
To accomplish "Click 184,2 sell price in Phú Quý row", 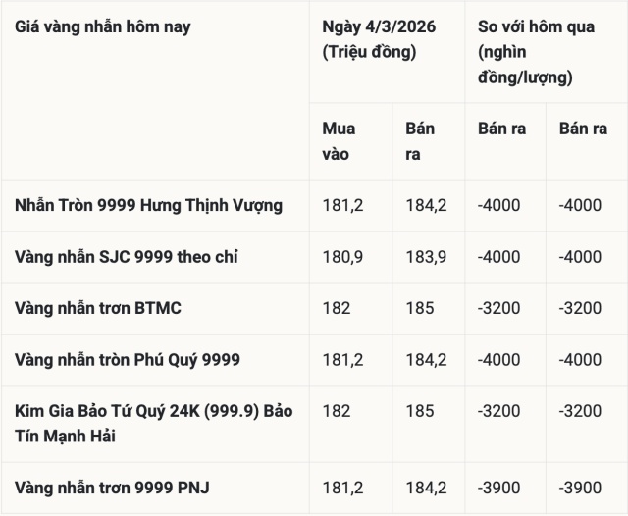I will [x=426, y=360].
